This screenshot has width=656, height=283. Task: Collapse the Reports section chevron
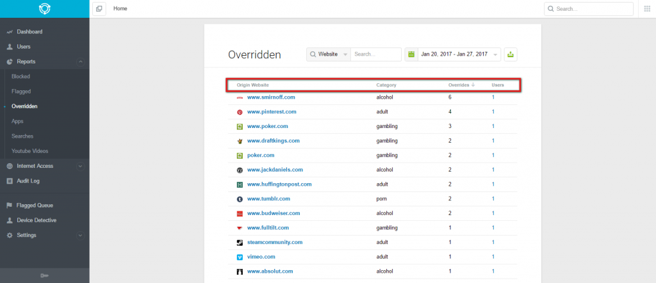click(x=81, y=62)
